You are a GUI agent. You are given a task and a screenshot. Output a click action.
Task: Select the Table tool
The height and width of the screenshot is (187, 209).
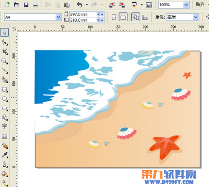click(4, 136)
